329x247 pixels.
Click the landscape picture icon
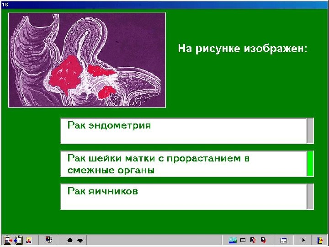click(x=233, y=240)
